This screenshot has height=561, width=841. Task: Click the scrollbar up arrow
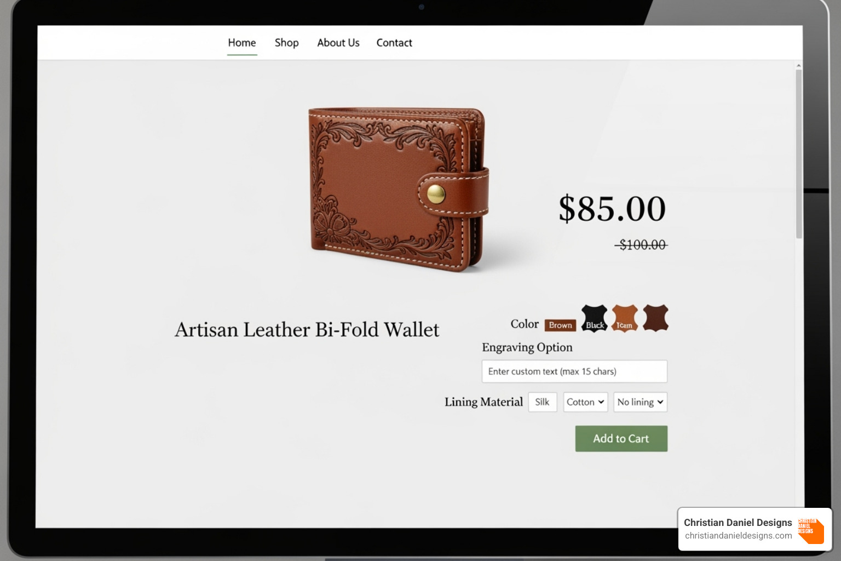pyautogui.click(x=799, y=65)
